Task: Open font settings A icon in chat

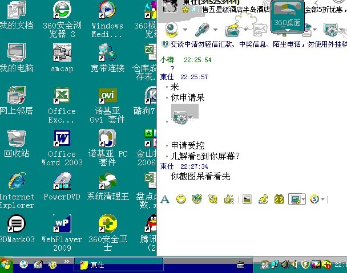Action: click(x=165, y=199)
